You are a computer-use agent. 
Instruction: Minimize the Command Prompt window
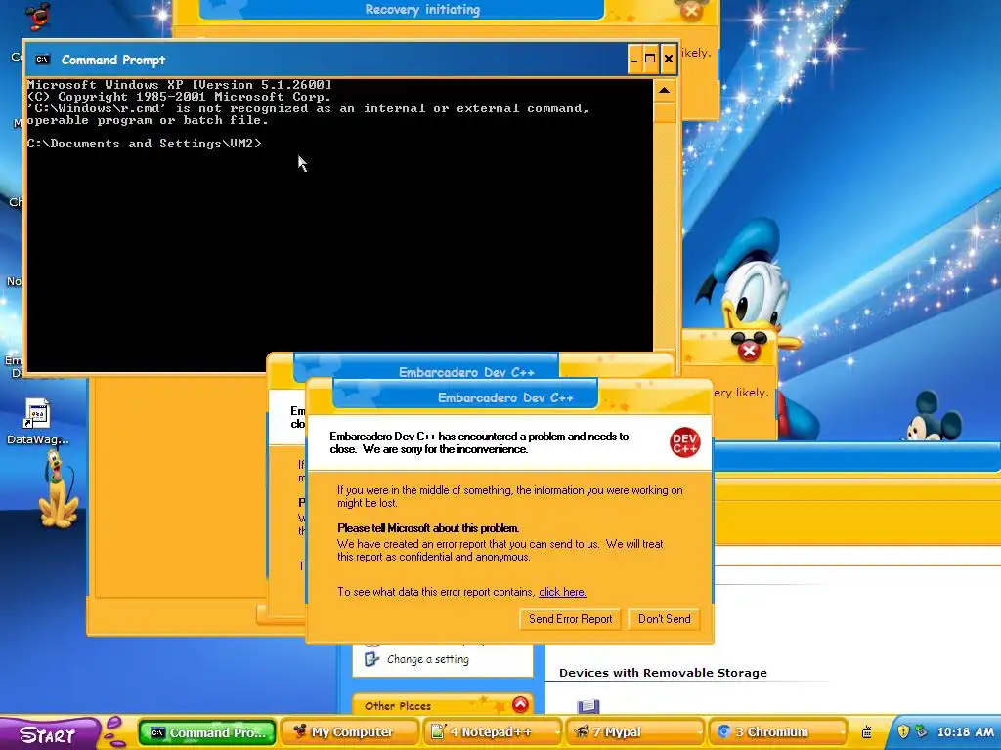click(x=633, y=60)
